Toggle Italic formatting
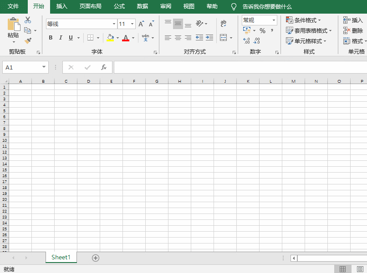 pyautogui.click(x=61, y=38)
